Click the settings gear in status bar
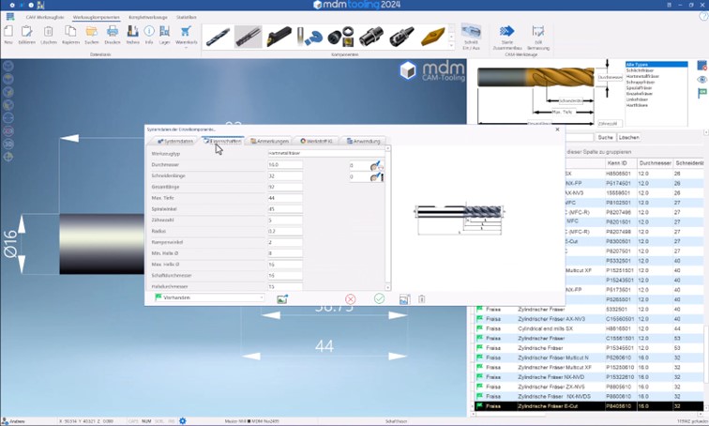The height and width of the screenshot is (426, 709). (183, 421)
